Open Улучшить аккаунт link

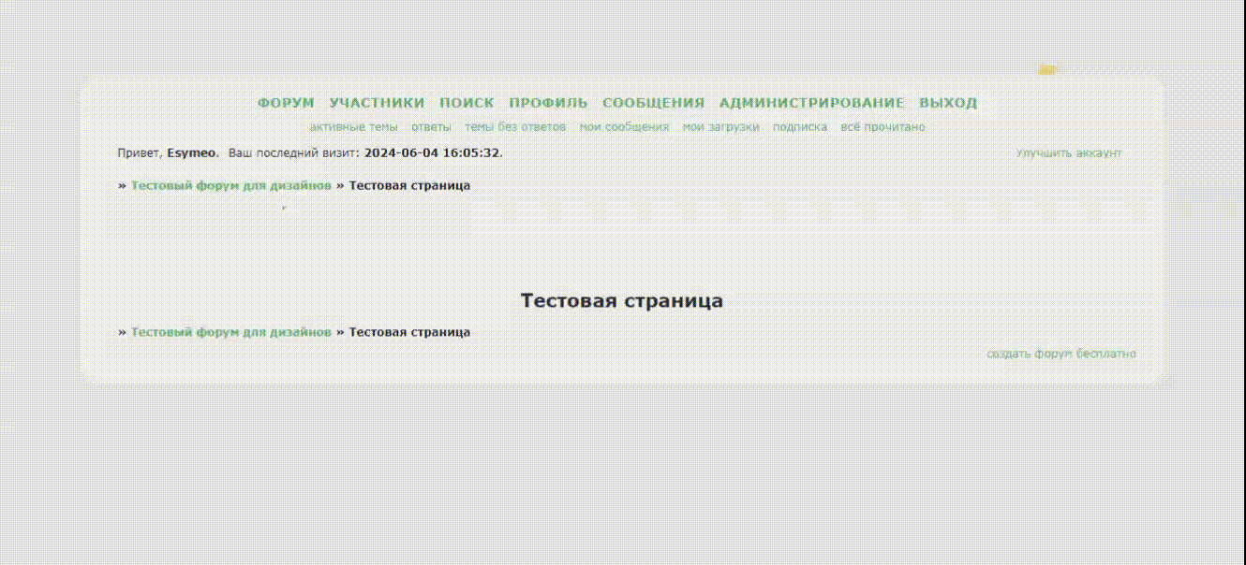1068,152
